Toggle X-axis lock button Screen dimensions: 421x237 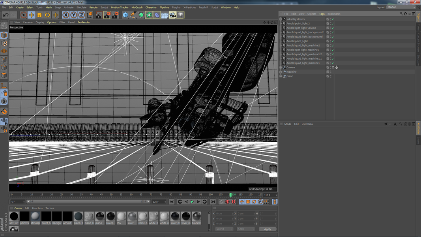66,15
